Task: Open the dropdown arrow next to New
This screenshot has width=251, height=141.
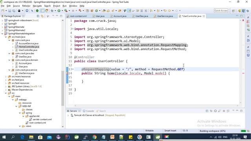Action: coord(6,11)
